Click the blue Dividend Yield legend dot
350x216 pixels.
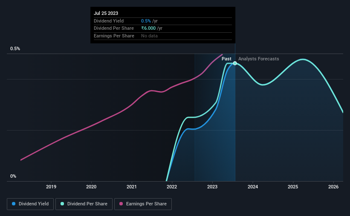[14, 204]
